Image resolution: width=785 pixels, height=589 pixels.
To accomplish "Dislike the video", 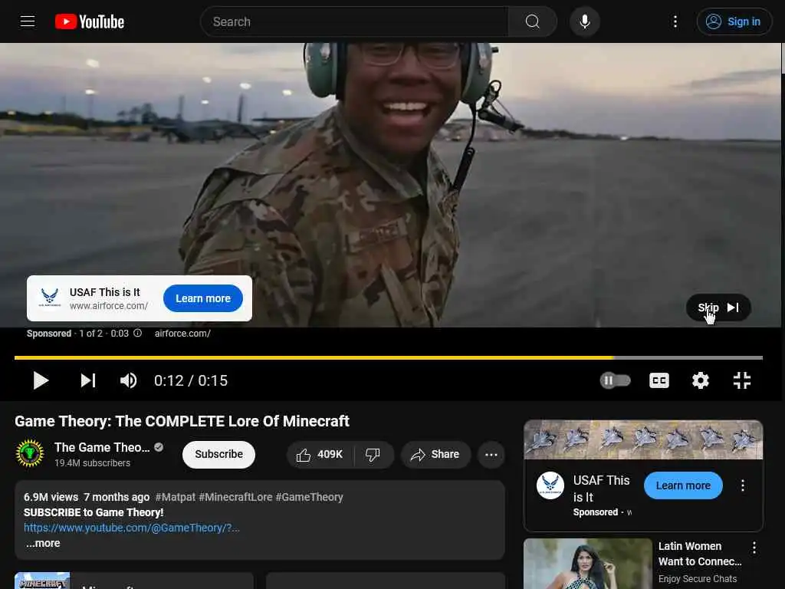I will (x=373, y=454).
